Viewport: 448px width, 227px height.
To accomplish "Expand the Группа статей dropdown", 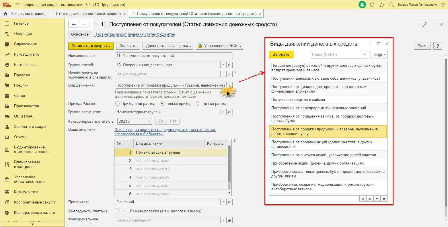I will [223, 65].
